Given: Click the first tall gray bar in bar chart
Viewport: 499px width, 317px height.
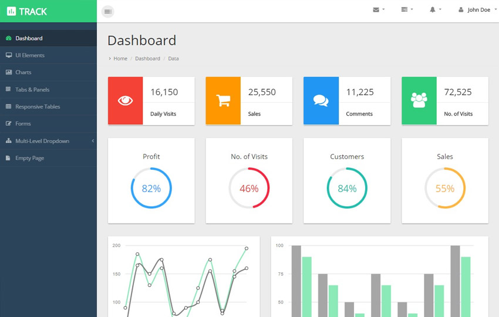Looking at the screenshot, I should click(x=296, y=281).
